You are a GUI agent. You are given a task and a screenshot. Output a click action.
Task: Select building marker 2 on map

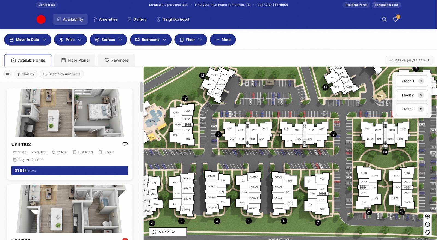(152, 223)
